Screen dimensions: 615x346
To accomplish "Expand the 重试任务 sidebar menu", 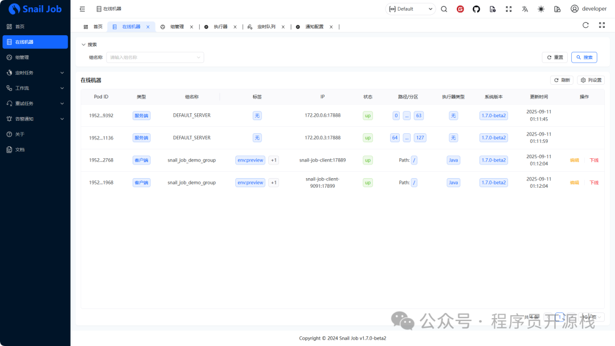I will pyautogui.click(x=35, y=104).
